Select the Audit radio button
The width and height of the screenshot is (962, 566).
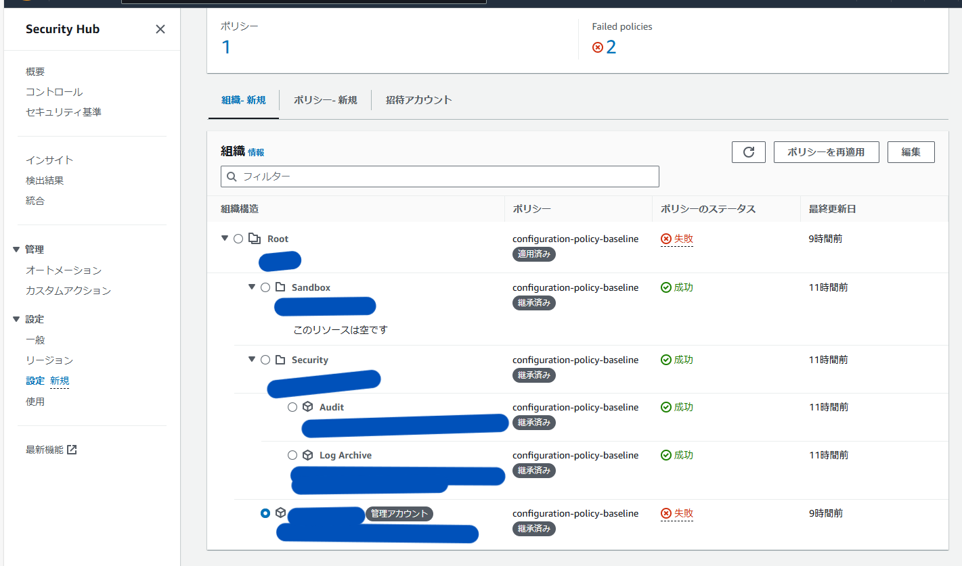[x=292, y=407]
